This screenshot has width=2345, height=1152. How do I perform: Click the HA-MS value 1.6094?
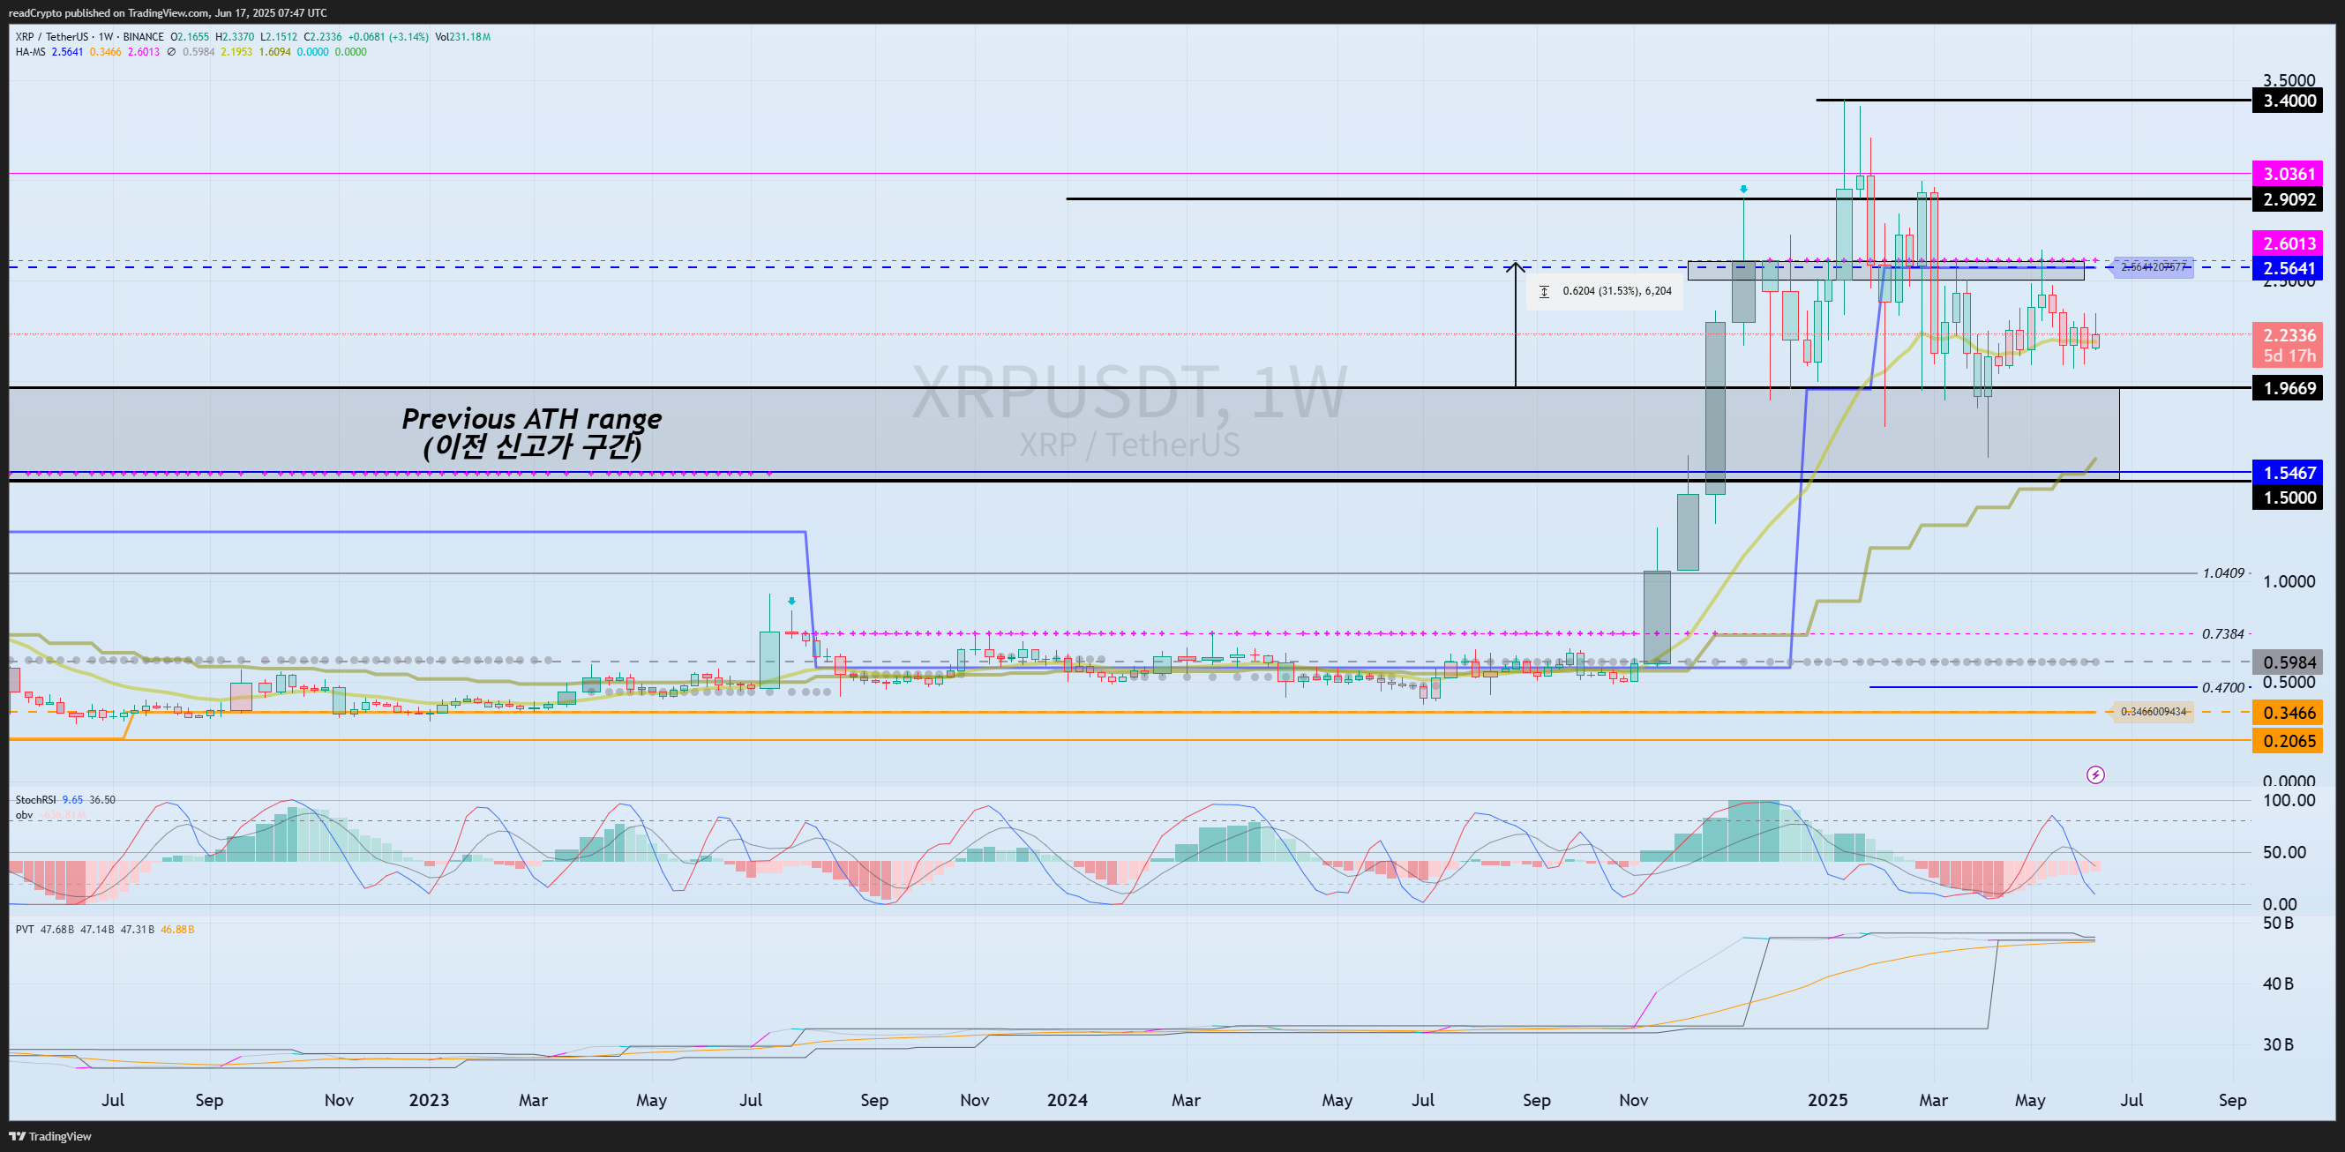tap(275, 52)
